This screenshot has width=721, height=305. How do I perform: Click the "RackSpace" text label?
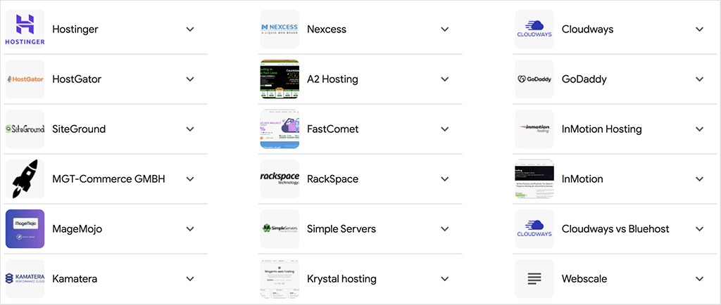click(x=332, y=179)
